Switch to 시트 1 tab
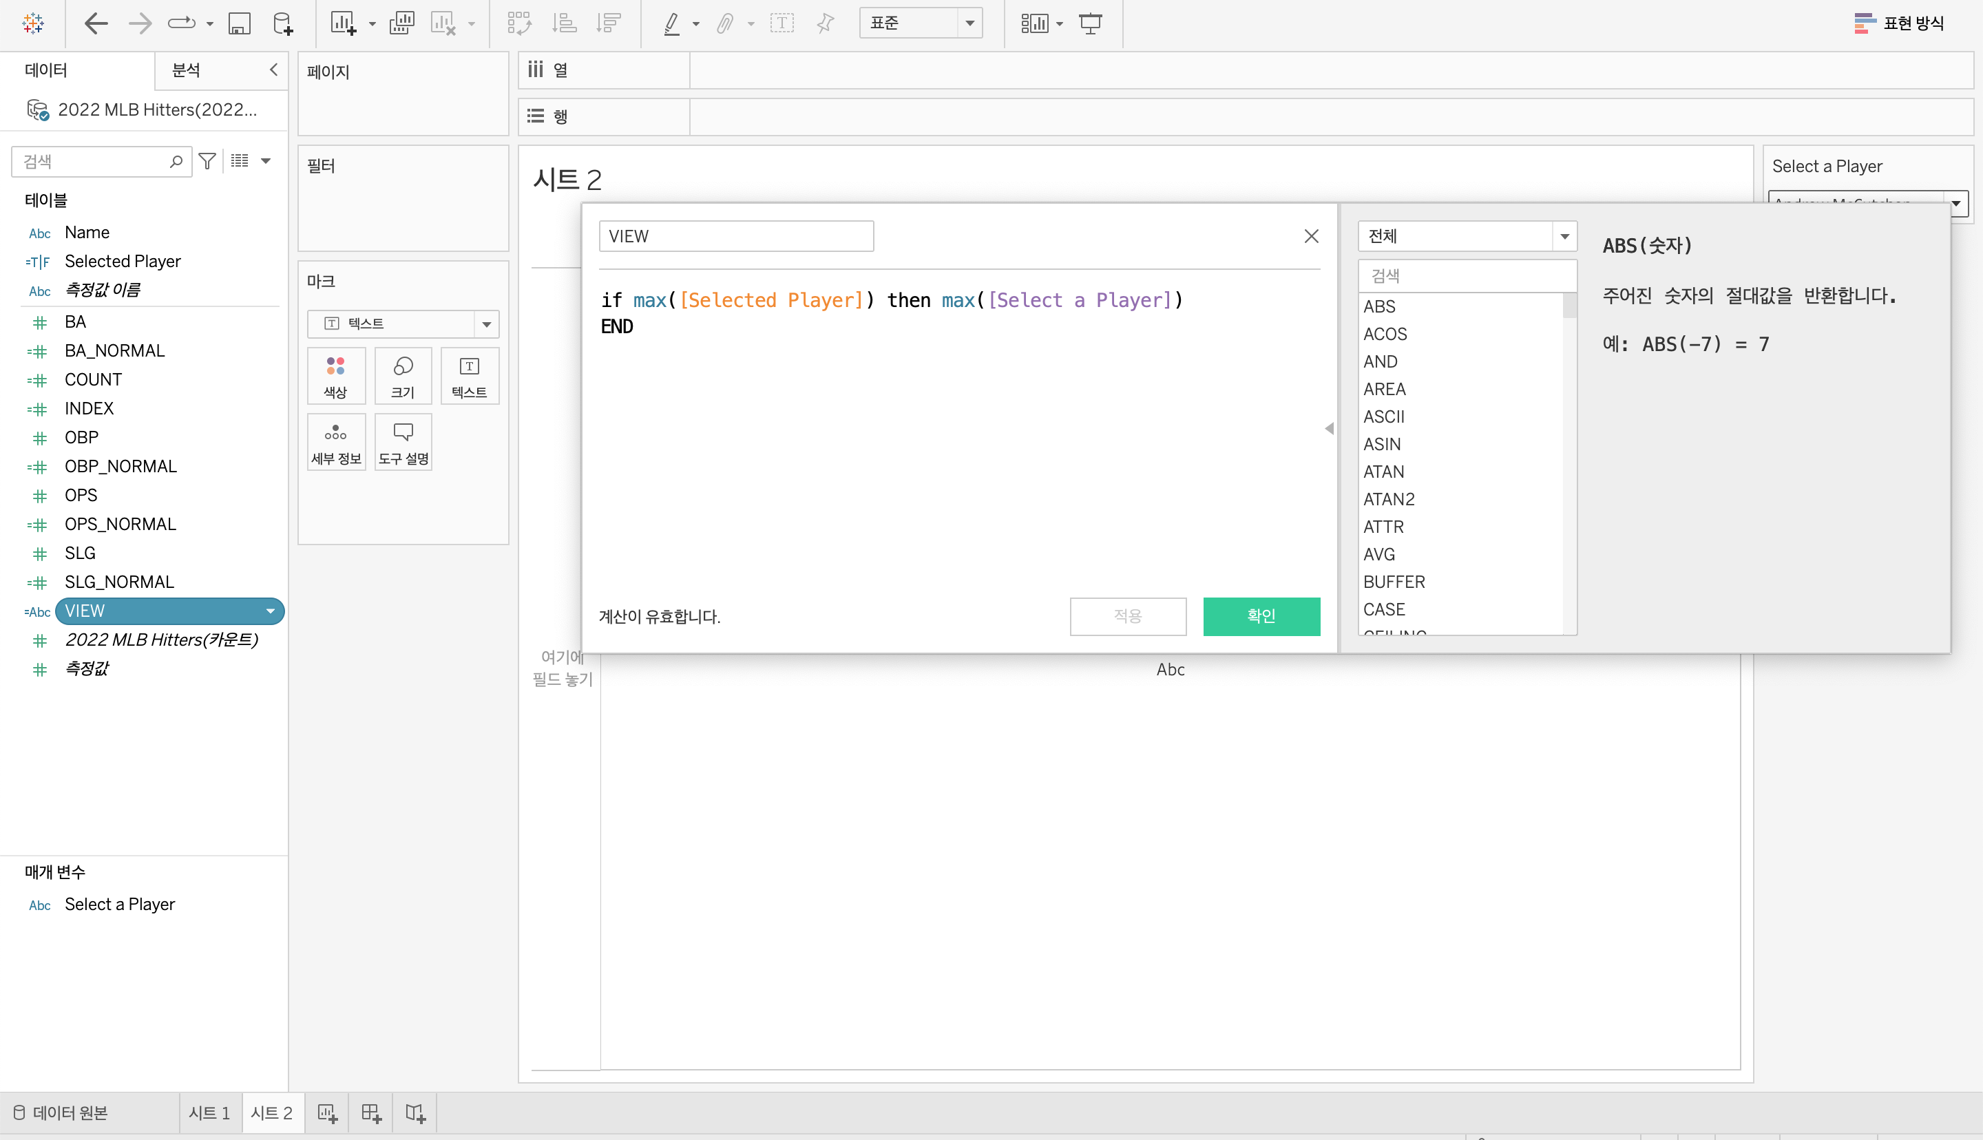 click(x=209, y=1113)
